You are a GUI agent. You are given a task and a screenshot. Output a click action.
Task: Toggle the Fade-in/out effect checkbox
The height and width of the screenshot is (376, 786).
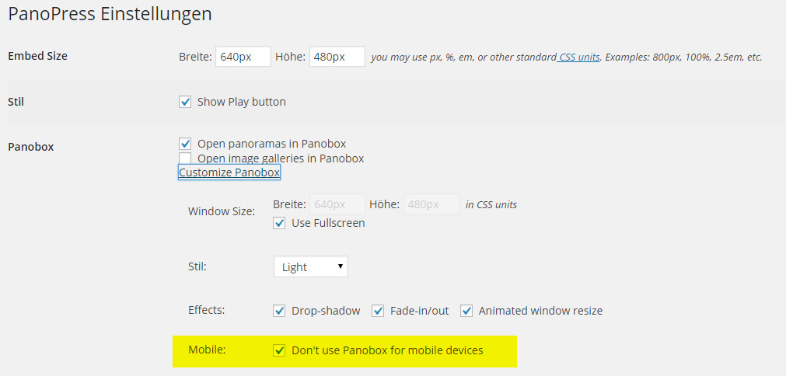[379, 311]
